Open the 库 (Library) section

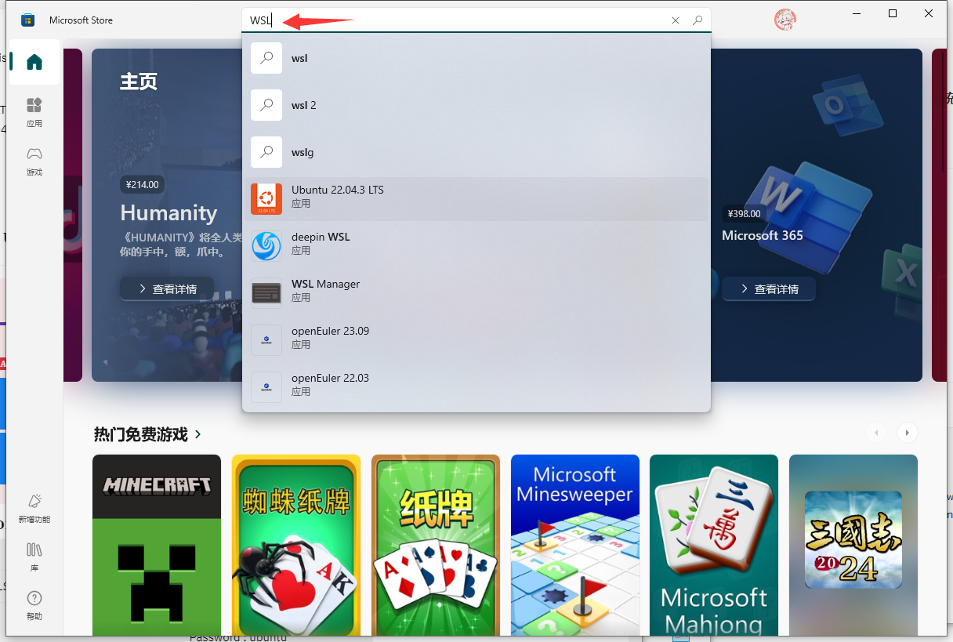coord(34,557)
